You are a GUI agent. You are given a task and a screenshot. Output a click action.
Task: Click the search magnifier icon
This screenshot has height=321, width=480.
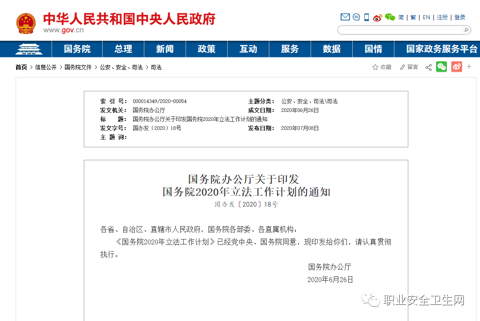(x=467, y=30)
